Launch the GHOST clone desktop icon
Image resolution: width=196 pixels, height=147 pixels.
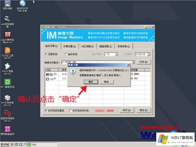(7, 69)
